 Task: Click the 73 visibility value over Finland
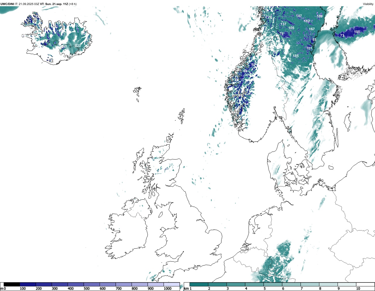click(x=342, y=36)
